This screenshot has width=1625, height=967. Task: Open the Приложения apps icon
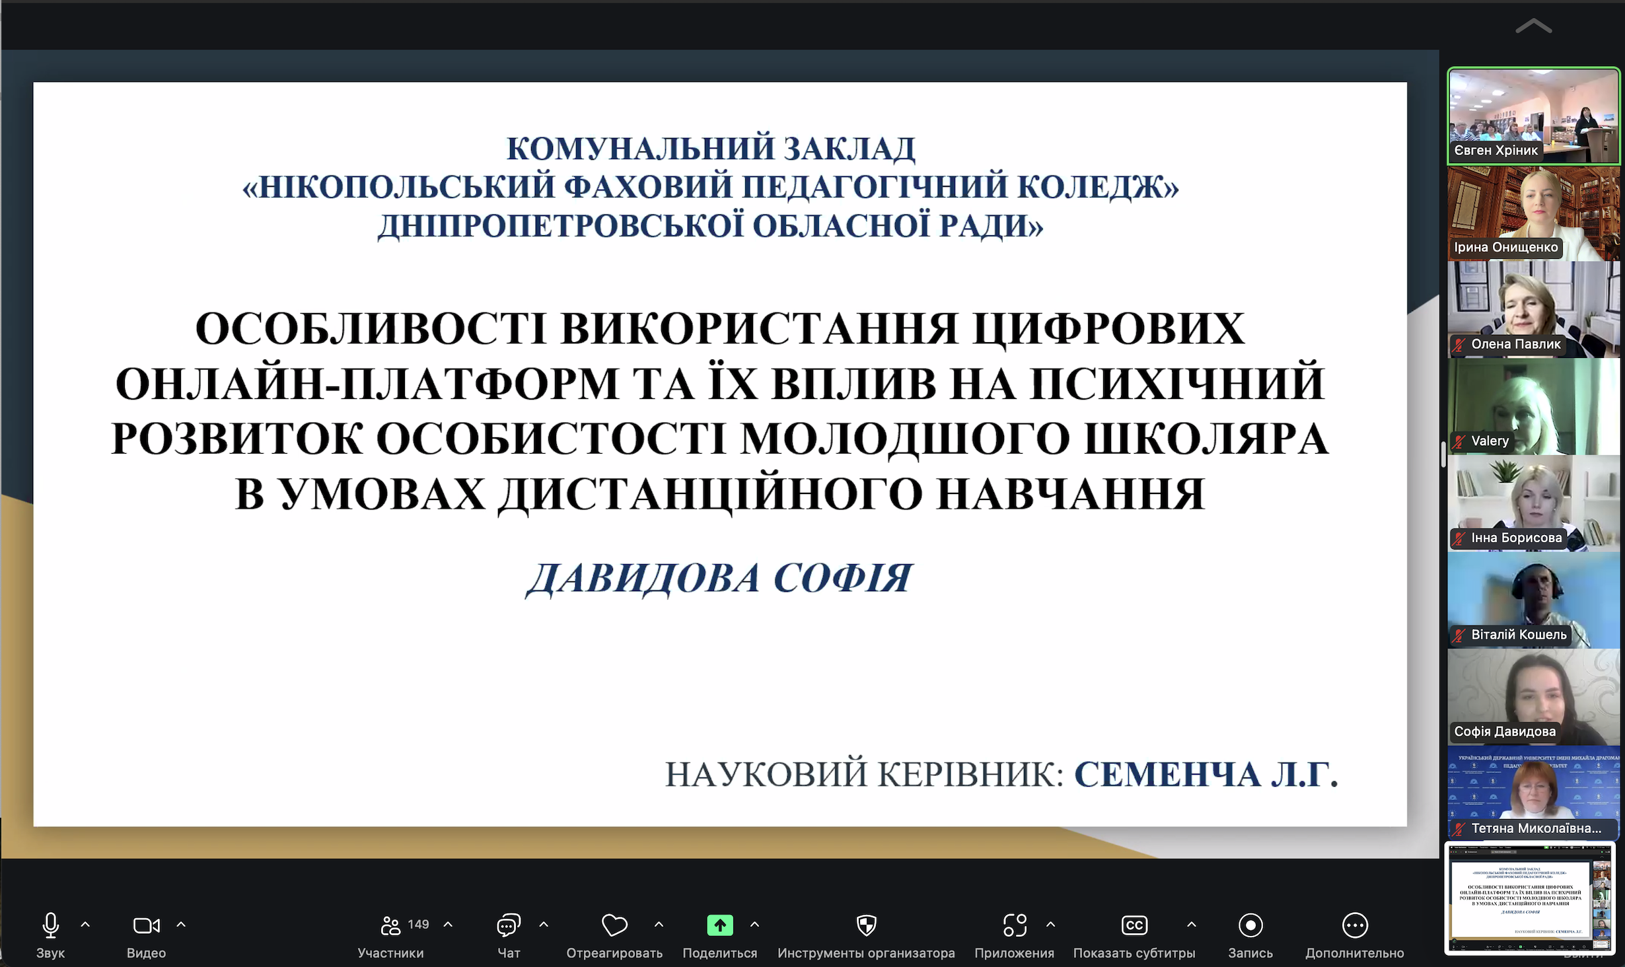tap(1014, 925)
